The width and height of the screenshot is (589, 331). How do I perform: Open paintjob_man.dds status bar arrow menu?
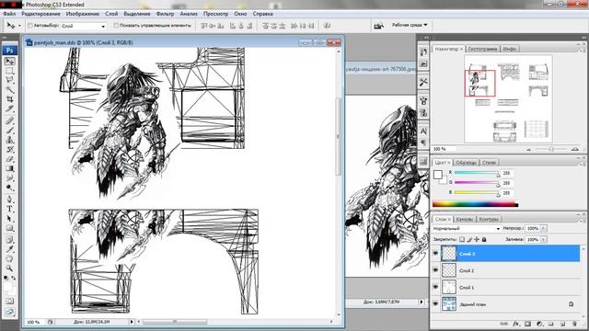(132, 322)
